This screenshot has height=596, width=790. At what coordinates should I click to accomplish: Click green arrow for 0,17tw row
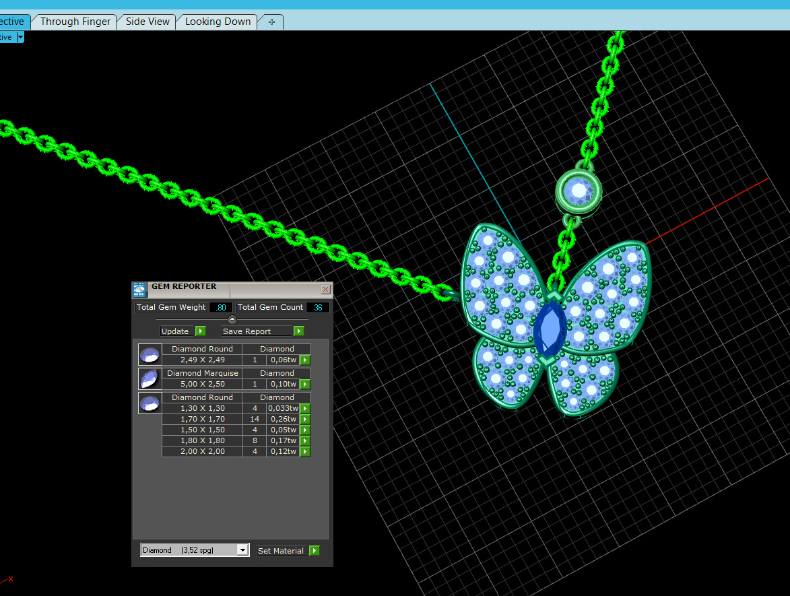click(305, 441)
